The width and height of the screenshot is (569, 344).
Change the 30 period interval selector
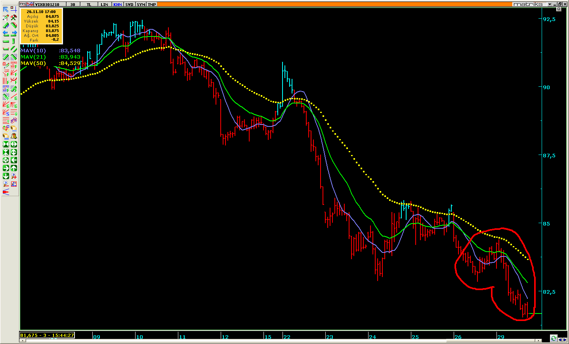pos(73,4)
